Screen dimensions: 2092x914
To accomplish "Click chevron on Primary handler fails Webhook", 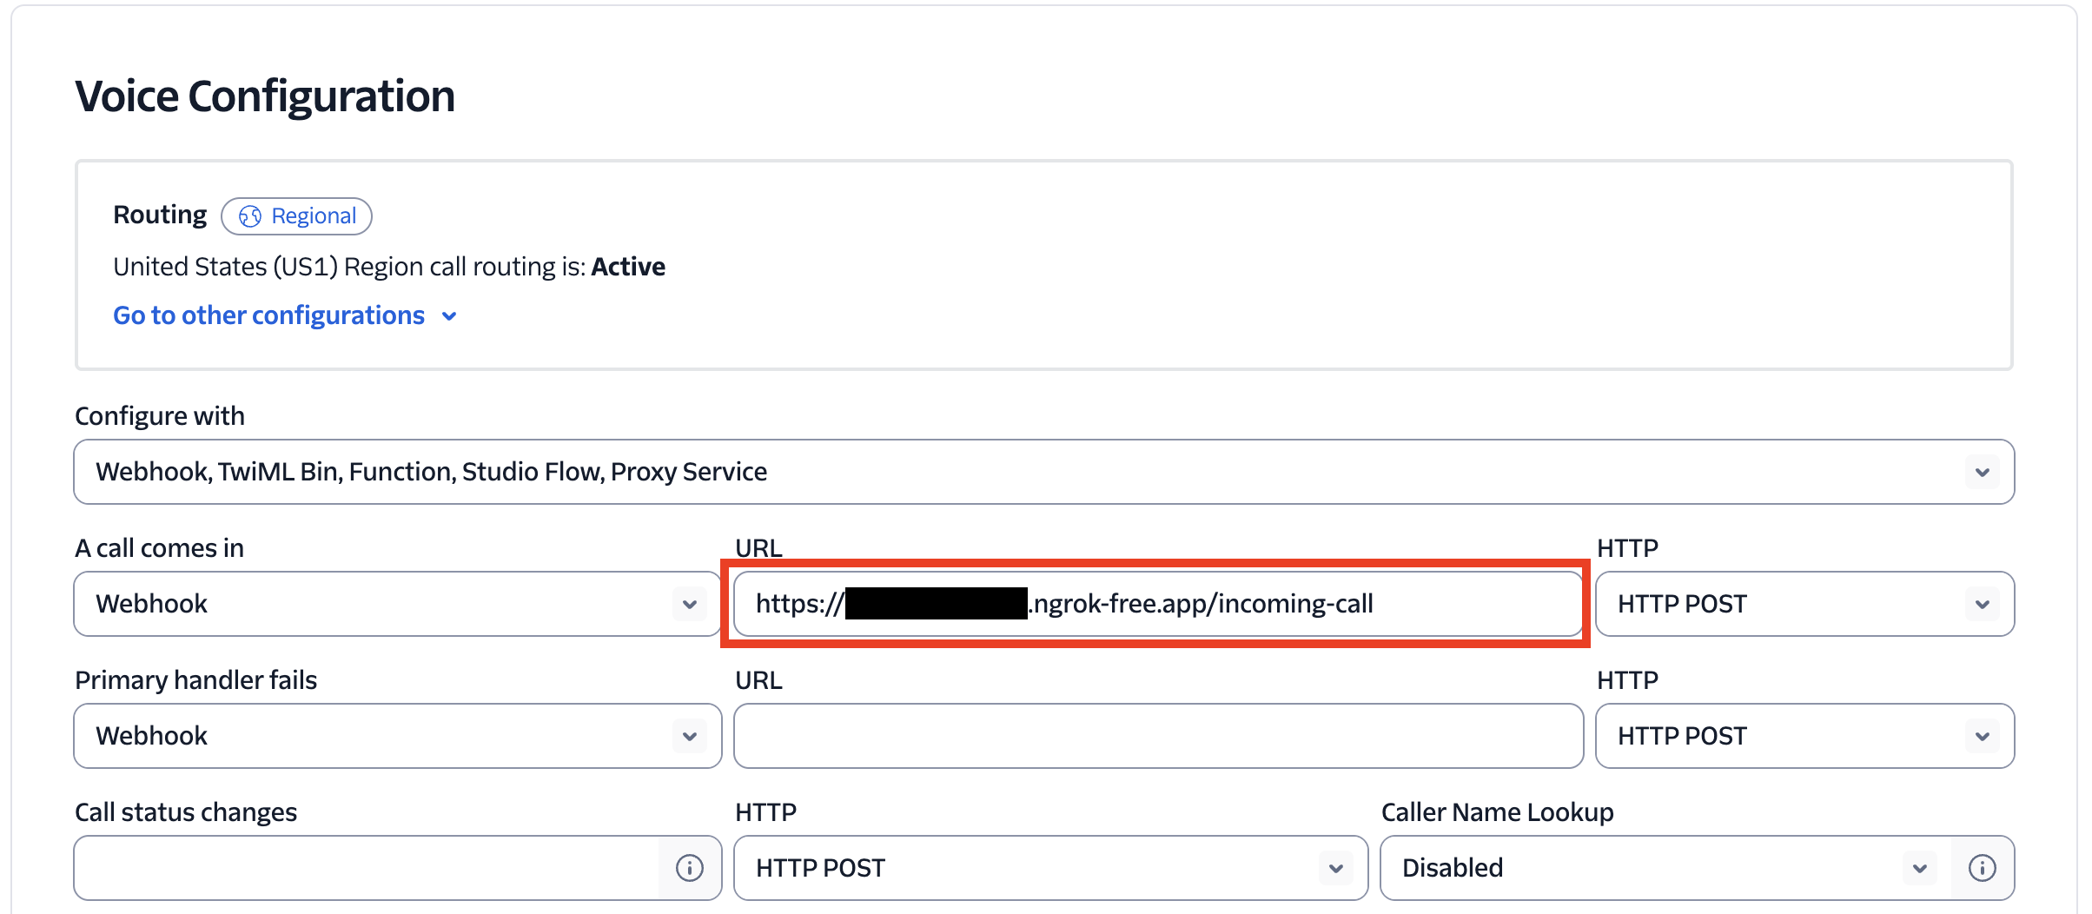I will 690,737.
